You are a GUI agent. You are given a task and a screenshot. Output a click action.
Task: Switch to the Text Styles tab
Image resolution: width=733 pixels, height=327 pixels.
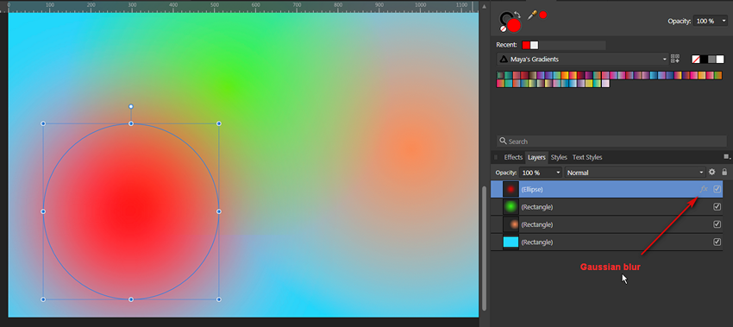tap(587, 157)
